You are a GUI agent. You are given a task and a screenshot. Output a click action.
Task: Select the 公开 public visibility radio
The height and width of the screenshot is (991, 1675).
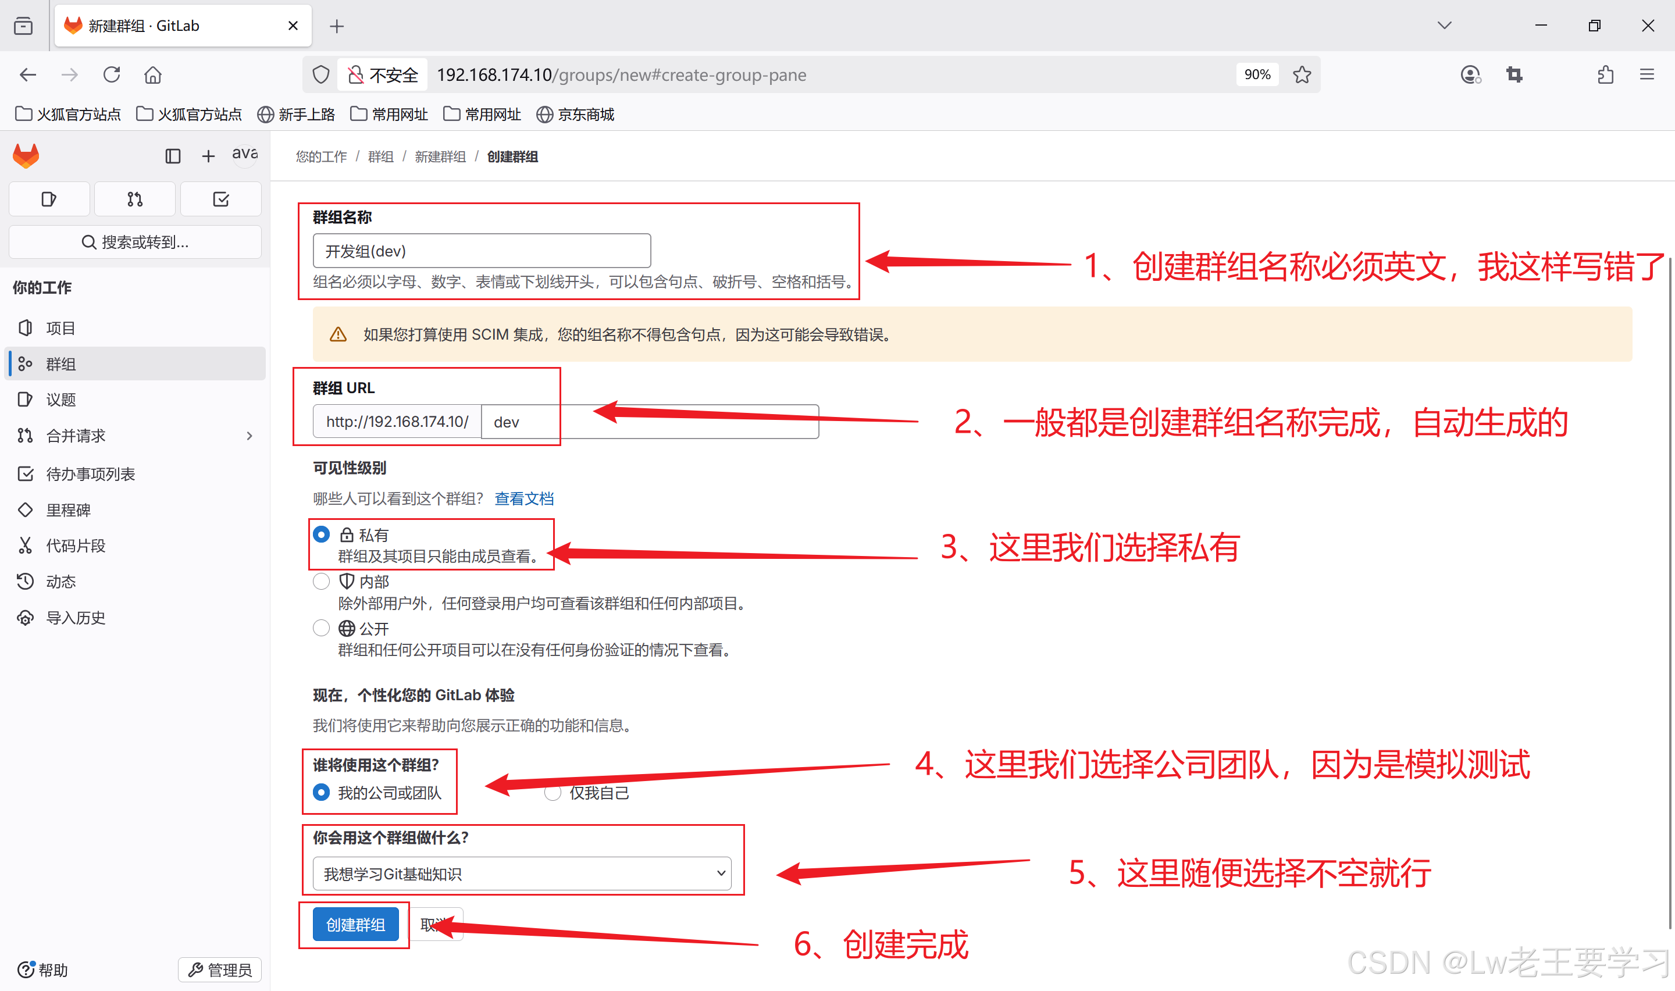click(321, 628)
